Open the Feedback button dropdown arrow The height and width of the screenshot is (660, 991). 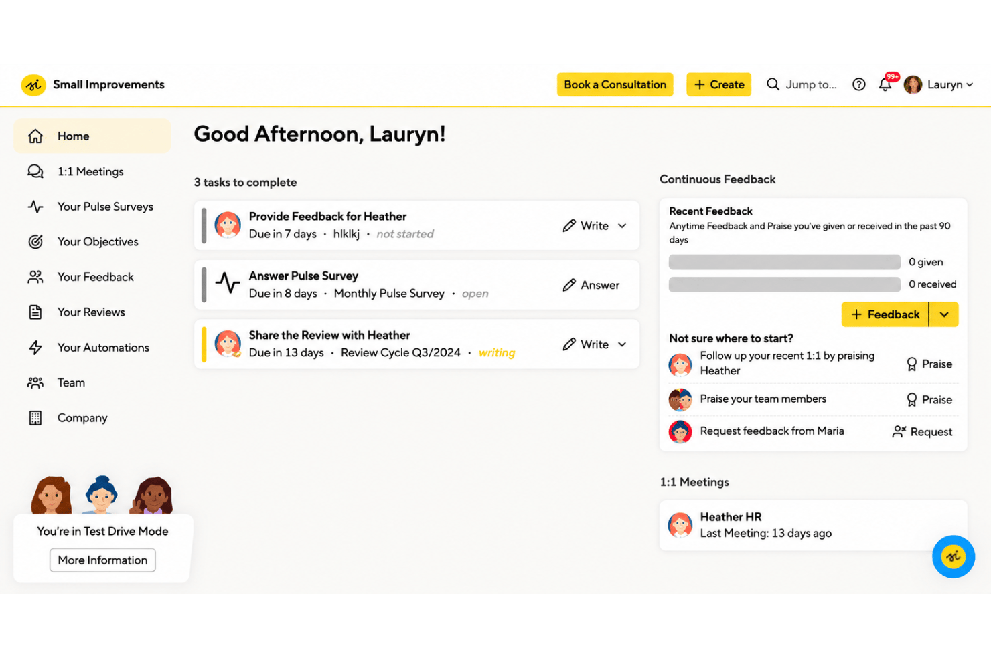coord(944,314)
